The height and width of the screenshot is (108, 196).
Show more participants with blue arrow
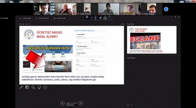[x=166, y=9]
